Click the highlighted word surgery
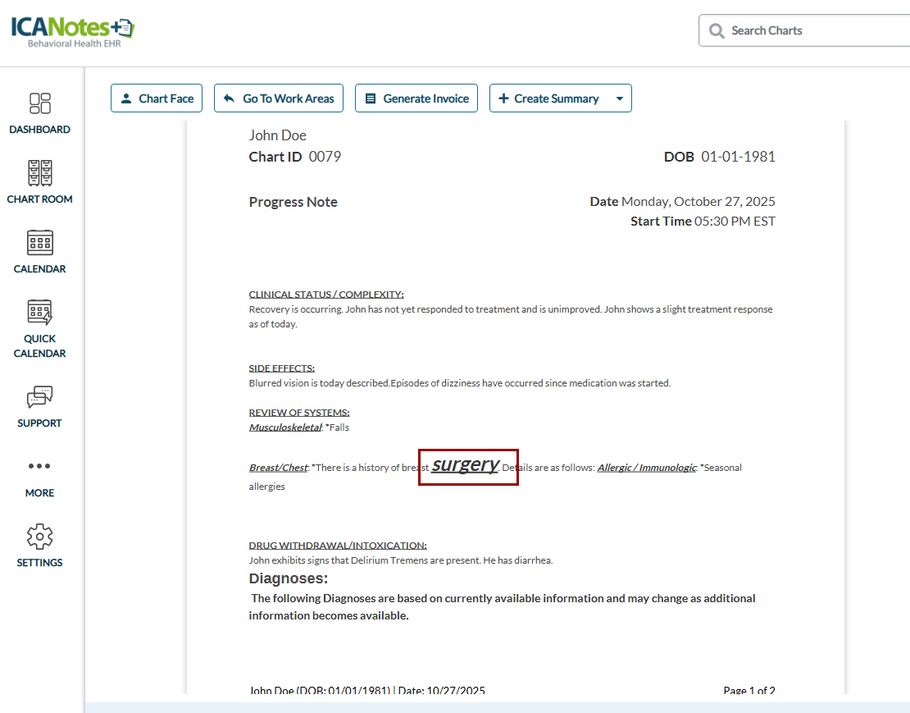This screenshot has height=713, width=910. pyautogui.click(x=466, y=465)
